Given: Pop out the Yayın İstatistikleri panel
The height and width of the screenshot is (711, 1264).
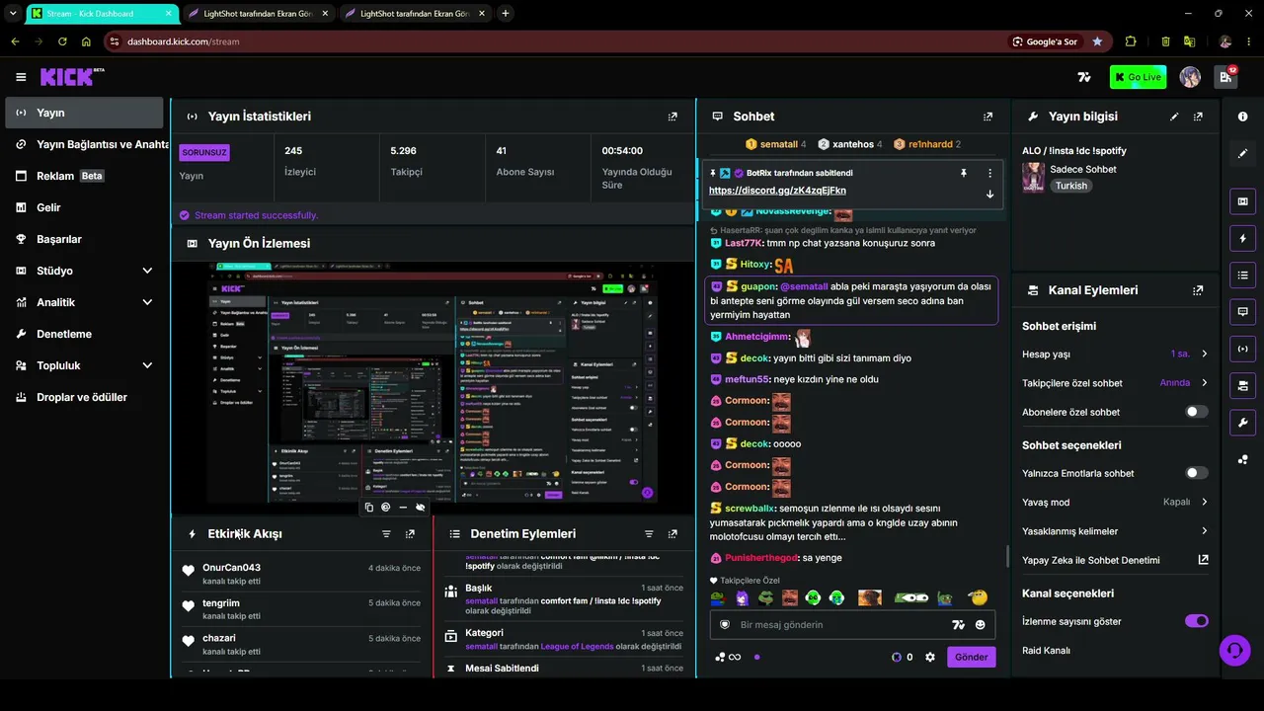Looking at the screenshot, I should tap(672, 117).
